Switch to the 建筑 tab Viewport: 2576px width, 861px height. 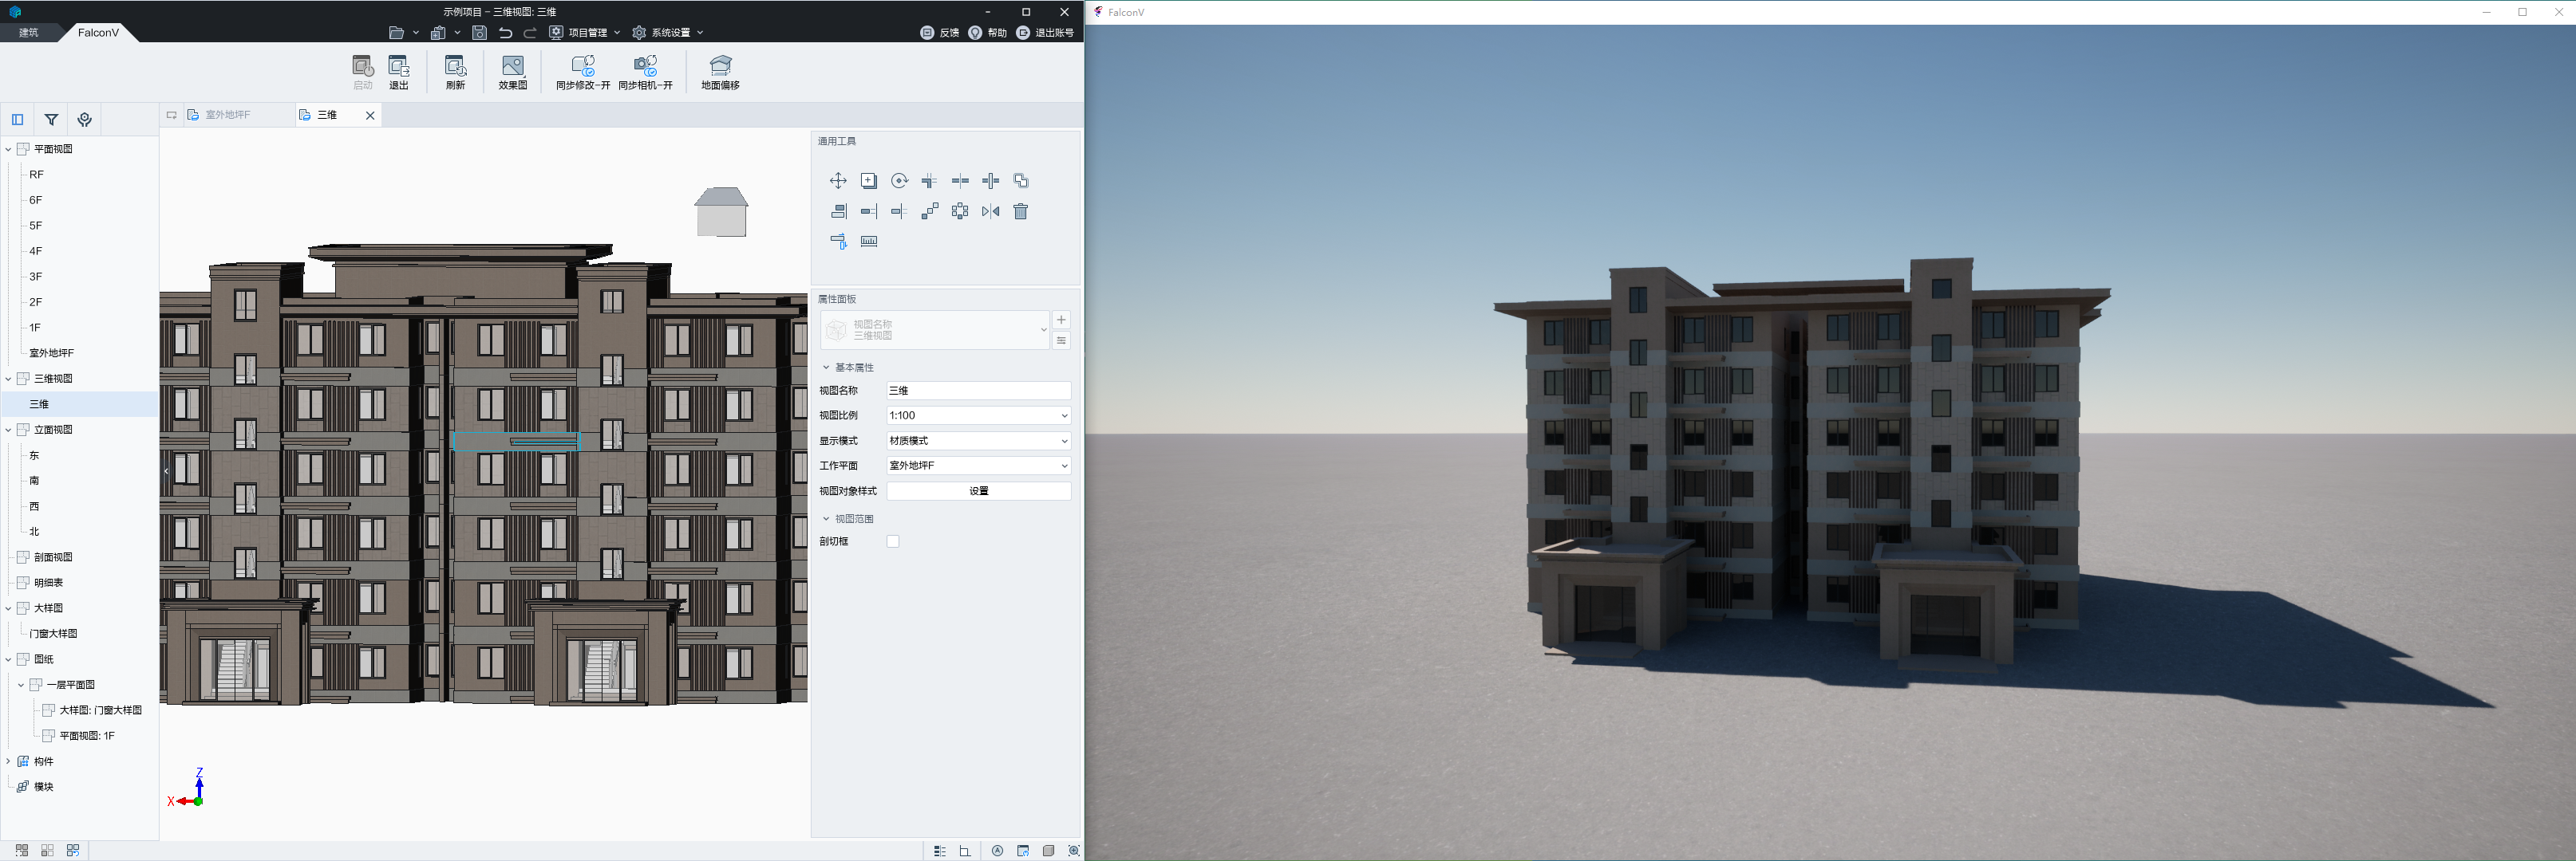29,33
